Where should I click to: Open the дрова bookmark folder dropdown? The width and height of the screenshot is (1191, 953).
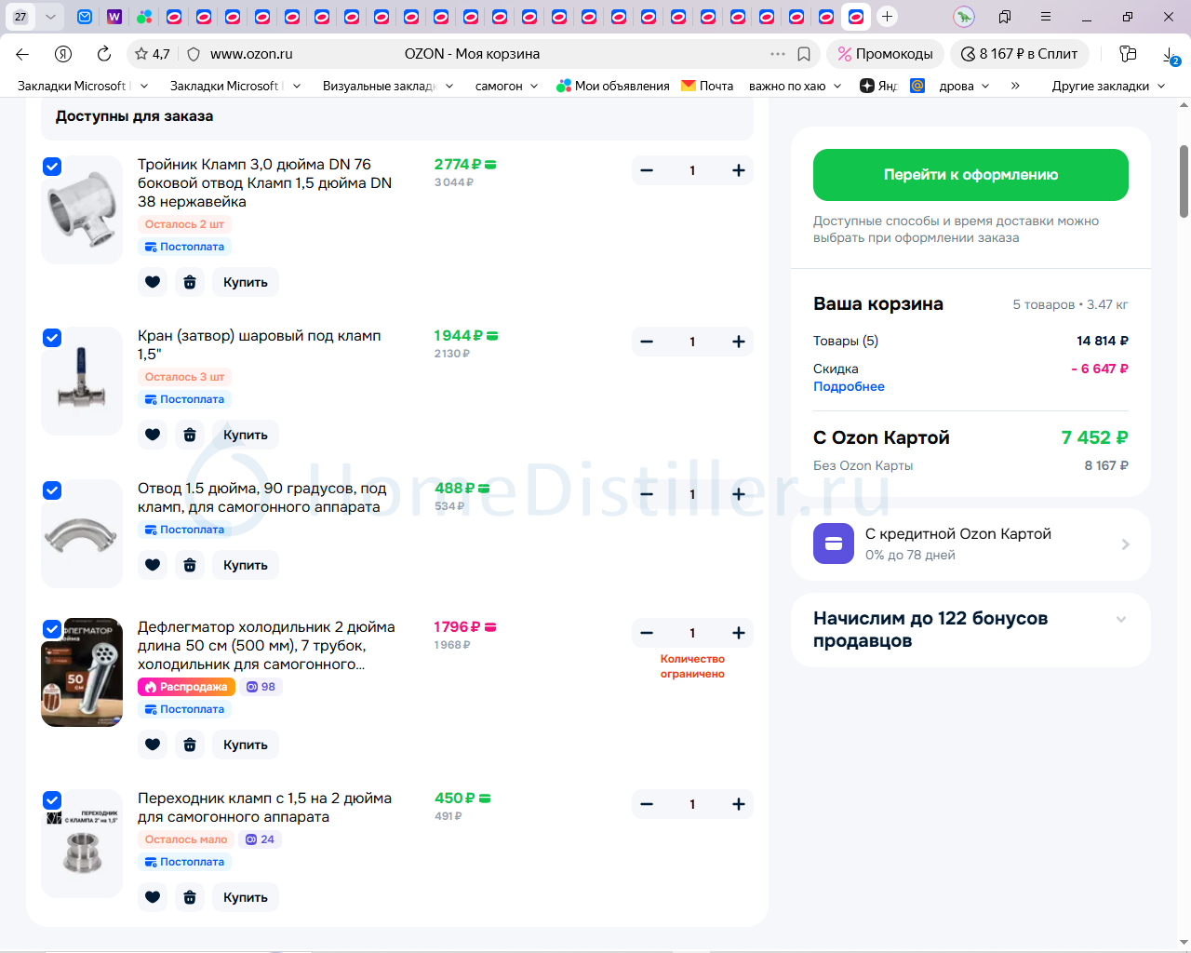pyautogui.click(x=964, y=86)
